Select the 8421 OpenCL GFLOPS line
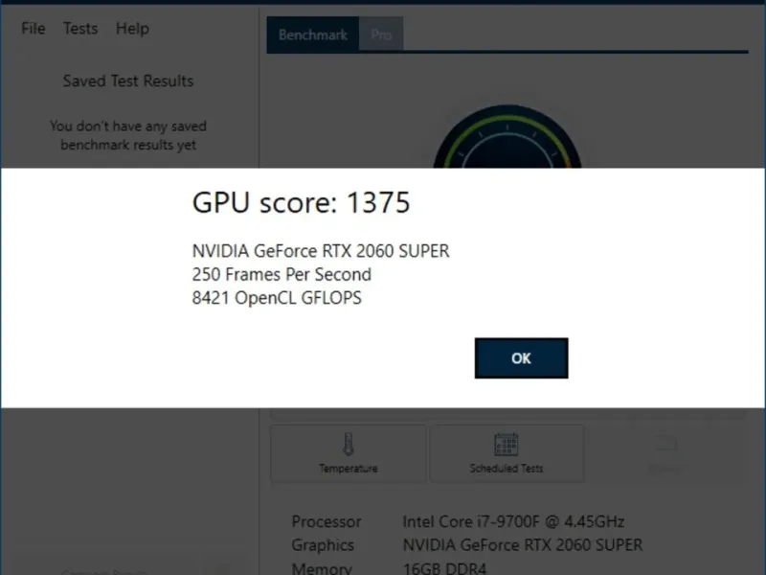The image size is (766, 575). coord(277,298)
